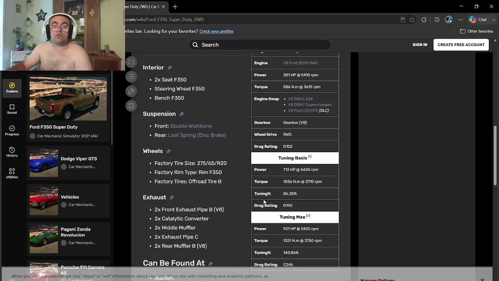Viewport: 499px width, 281px height.
Task: Open the browser extensions icon
Action: click(x=424, y=20)
